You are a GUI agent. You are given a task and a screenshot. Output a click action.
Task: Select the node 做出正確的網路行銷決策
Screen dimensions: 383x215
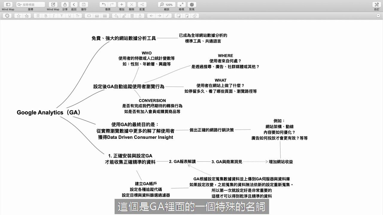[x=212, y=130]
